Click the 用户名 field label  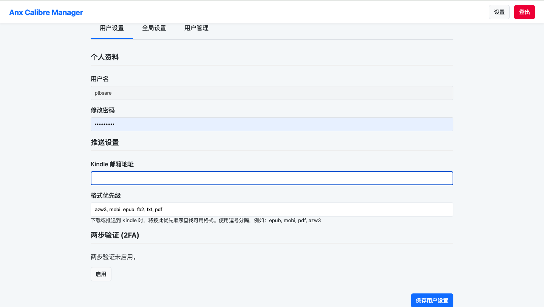coord(100,79)
